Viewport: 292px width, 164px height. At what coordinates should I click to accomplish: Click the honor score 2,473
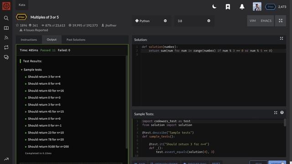point(282,7)
